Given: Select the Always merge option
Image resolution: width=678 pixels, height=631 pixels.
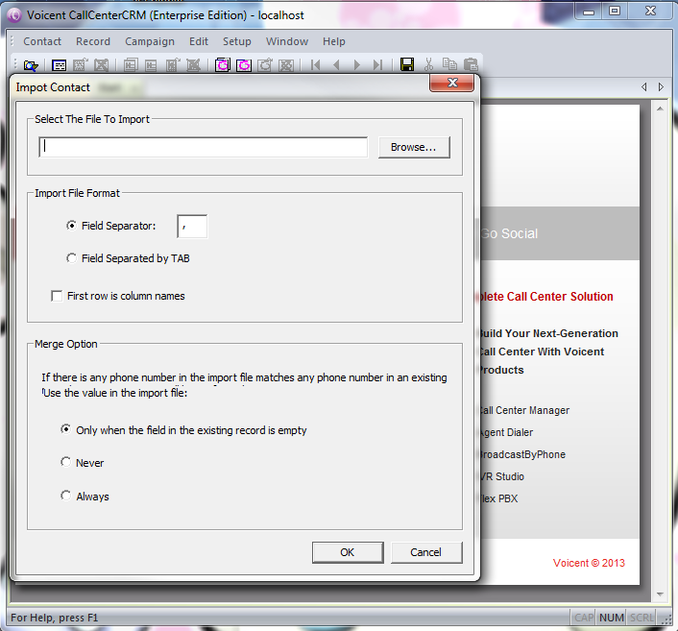Looking at the screenshot, I should 66,497.
